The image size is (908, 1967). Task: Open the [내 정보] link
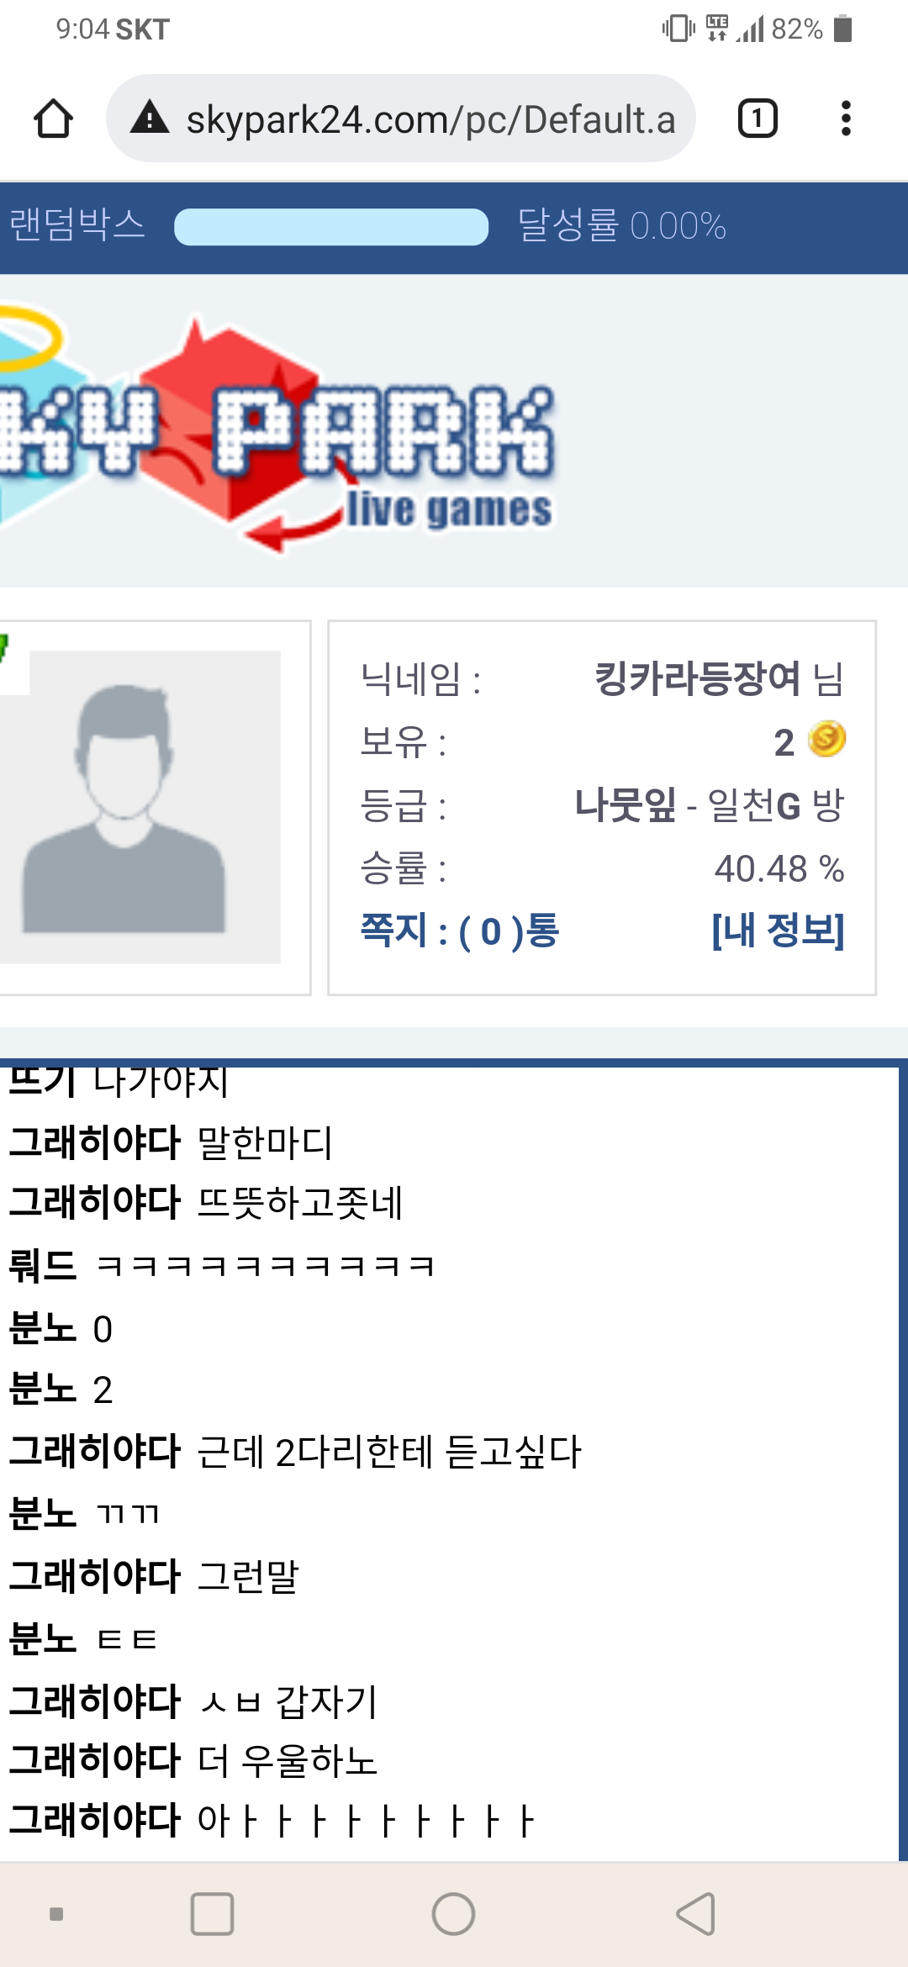pos(778,931)
